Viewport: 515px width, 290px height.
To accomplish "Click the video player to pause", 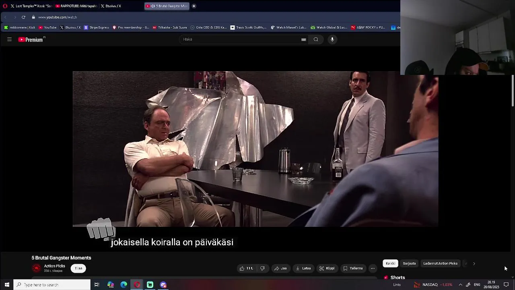I will [255, 149].
